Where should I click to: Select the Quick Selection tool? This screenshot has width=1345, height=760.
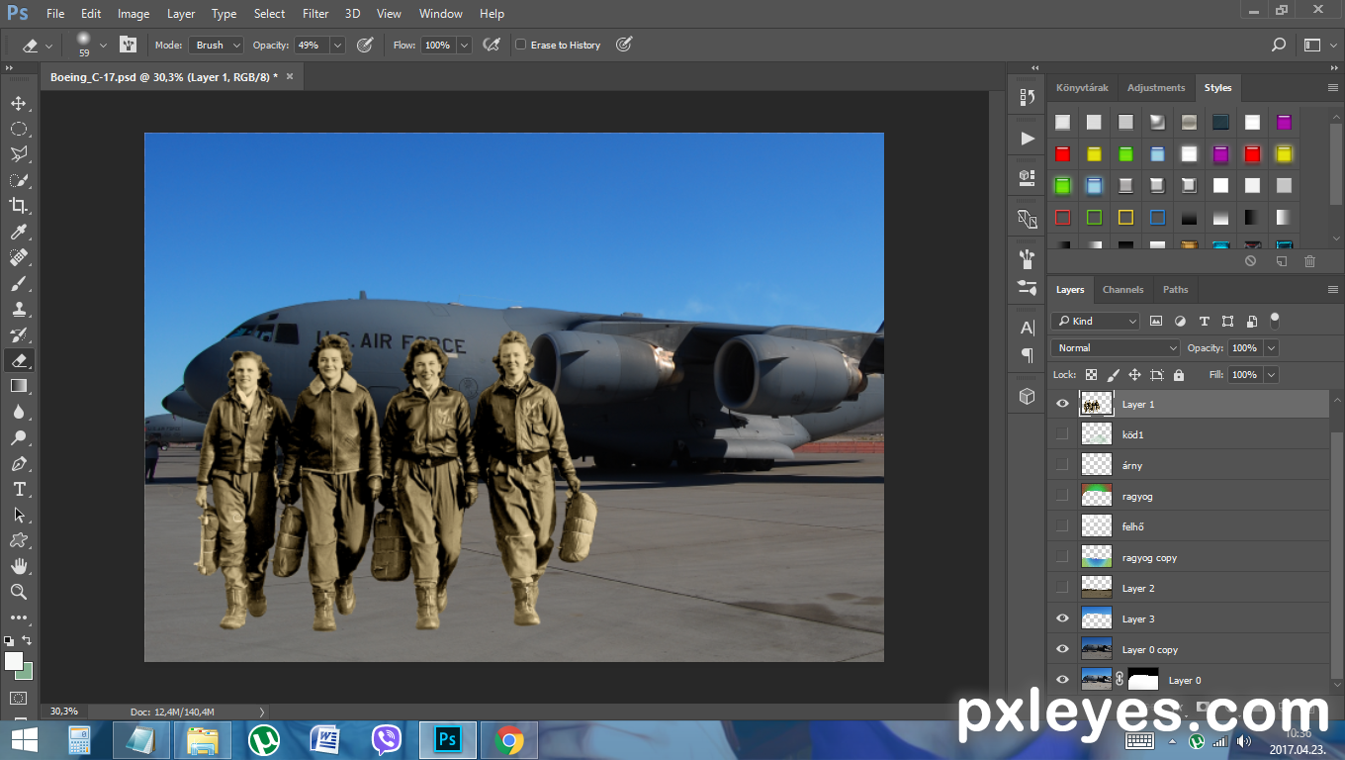point(18,180)
